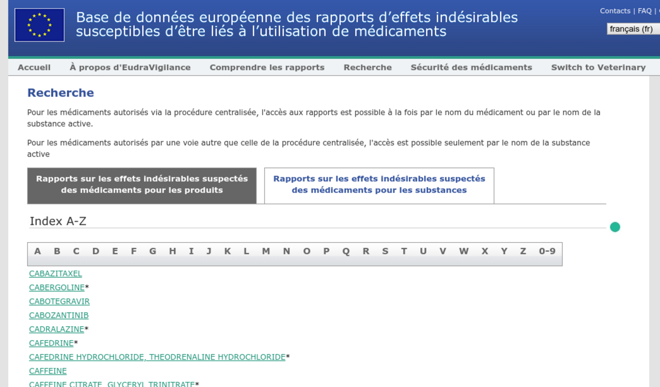Image resolution: width=660 pixels, height=387 pixels.
Task: Select letter T in the index
Action: point(404,251)
